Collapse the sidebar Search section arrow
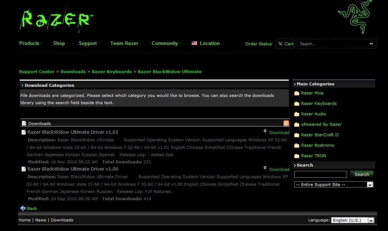 click(x=295, y=165)
